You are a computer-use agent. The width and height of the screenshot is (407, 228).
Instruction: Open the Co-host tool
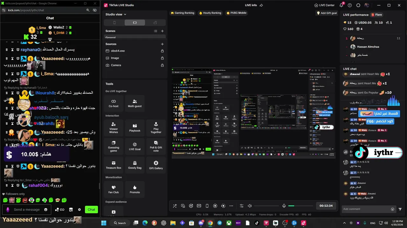click(x=114, y=103)
